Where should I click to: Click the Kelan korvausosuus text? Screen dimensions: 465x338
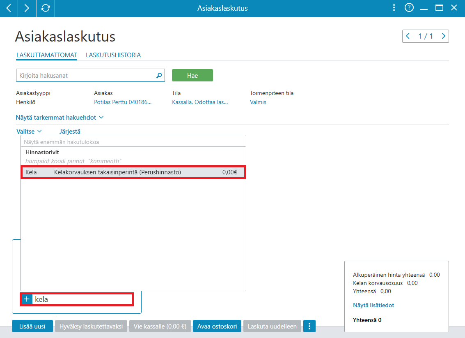(x=378, y=283)
